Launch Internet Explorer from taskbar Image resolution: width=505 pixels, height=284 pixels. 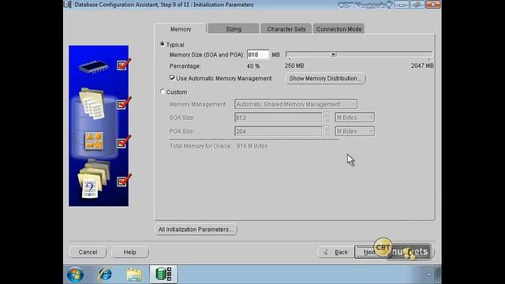105,275
